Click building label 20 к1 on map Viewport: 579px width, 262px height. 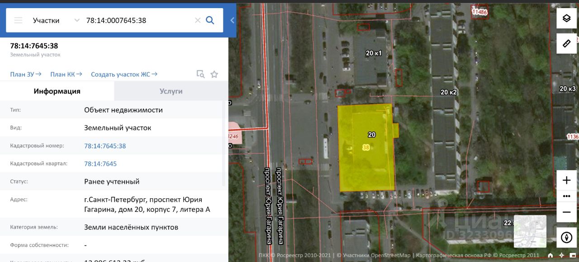[x=374, y=53]
